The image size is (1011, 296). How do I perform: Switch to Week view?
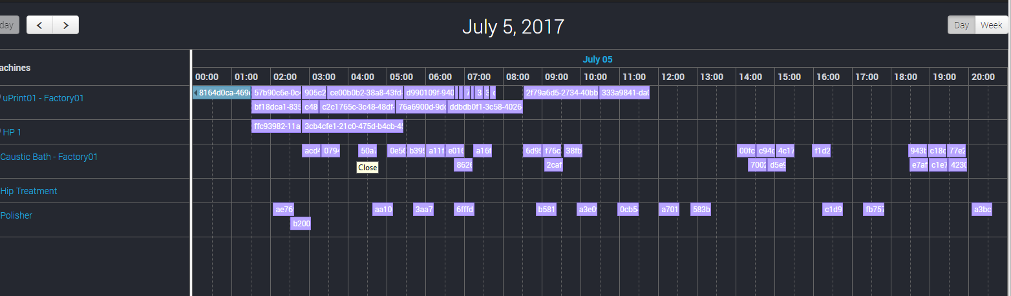[991, 25]
